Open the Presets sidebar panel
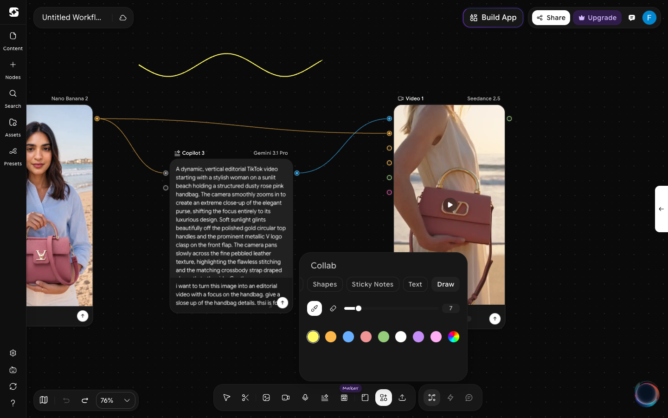This screenshot has width=668, height=418. (x=13, y=157)
